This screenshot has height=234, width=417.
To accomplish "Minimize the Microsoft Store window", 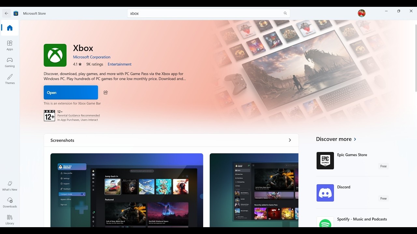I will [x=386, y=11].
